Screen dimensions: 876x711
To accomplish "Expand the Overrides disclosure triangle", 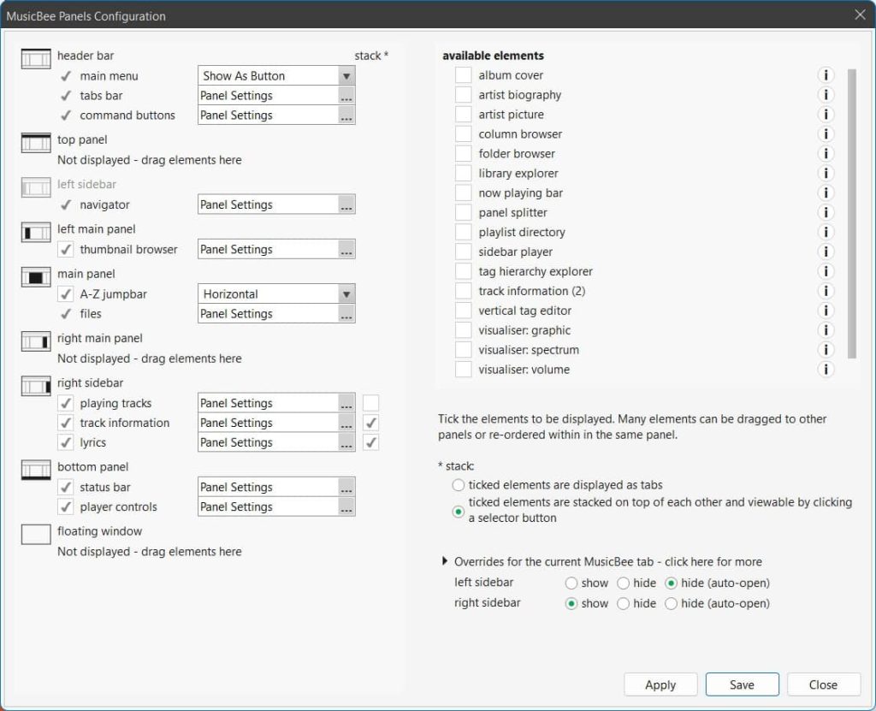I will (443, 562).
